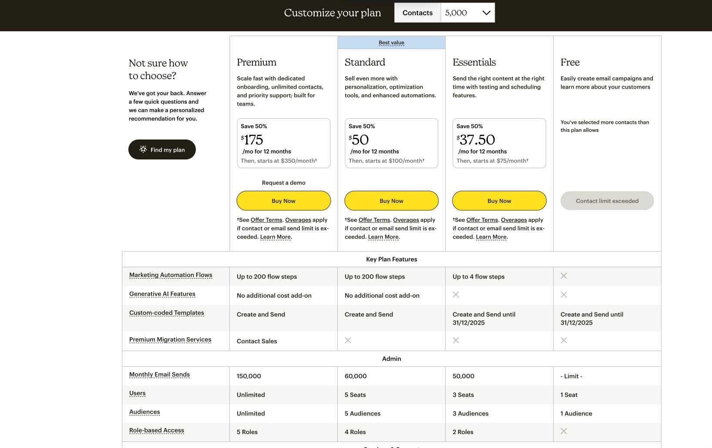This screenshot has width=712, height=448.
Task: Click Generative AI Features label
Action: point(162,294)
